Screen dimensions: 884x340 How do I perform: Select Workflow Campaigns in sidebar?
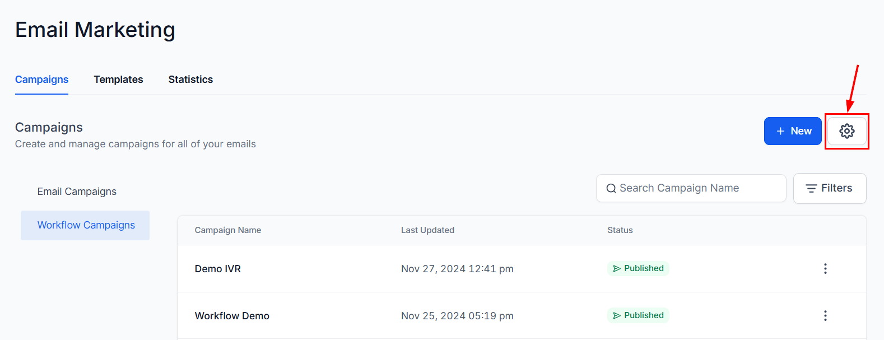[85, 225]
